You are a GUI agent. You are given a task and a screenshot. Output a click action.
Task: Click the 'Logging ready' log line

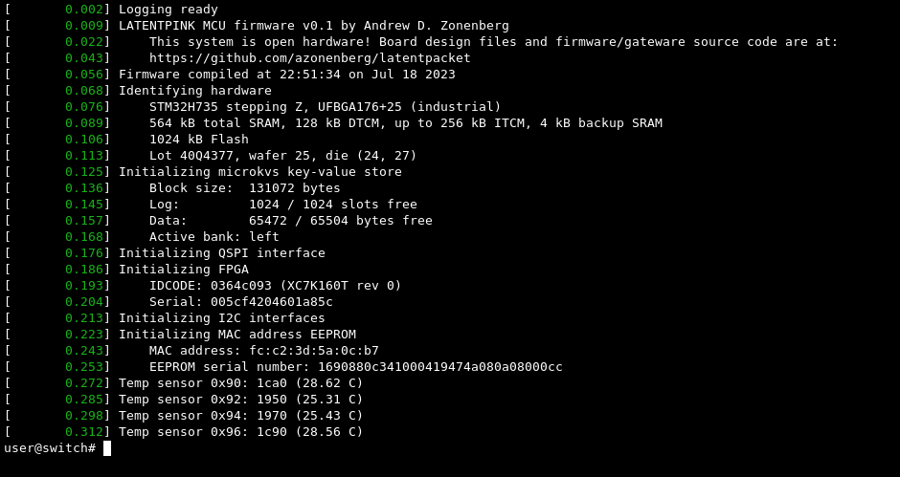pyautogui.click(x=169, y=10)
